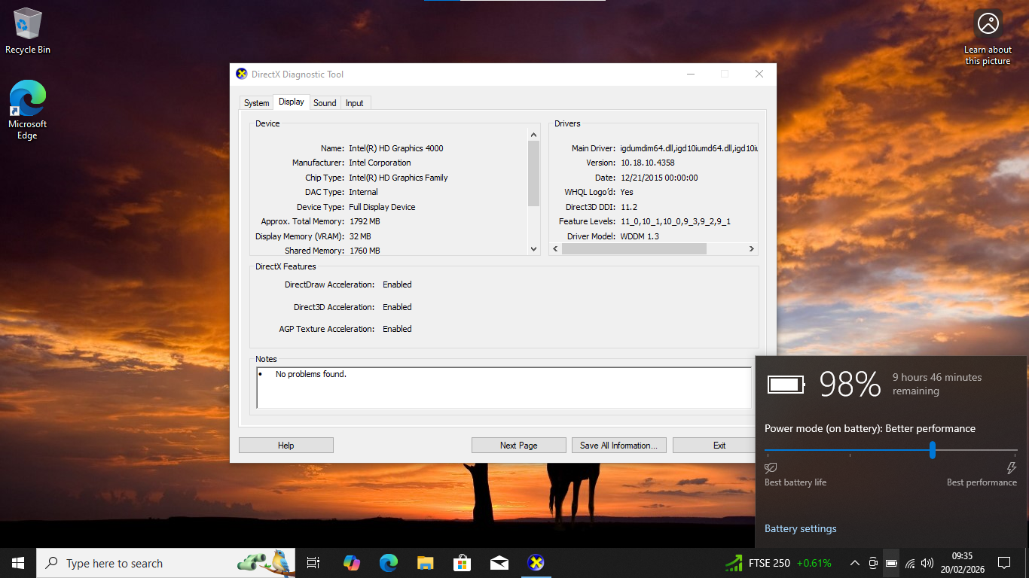Open the volume control in the system tray
Viewport: 1029px width, 578px height.
point(927,562)
